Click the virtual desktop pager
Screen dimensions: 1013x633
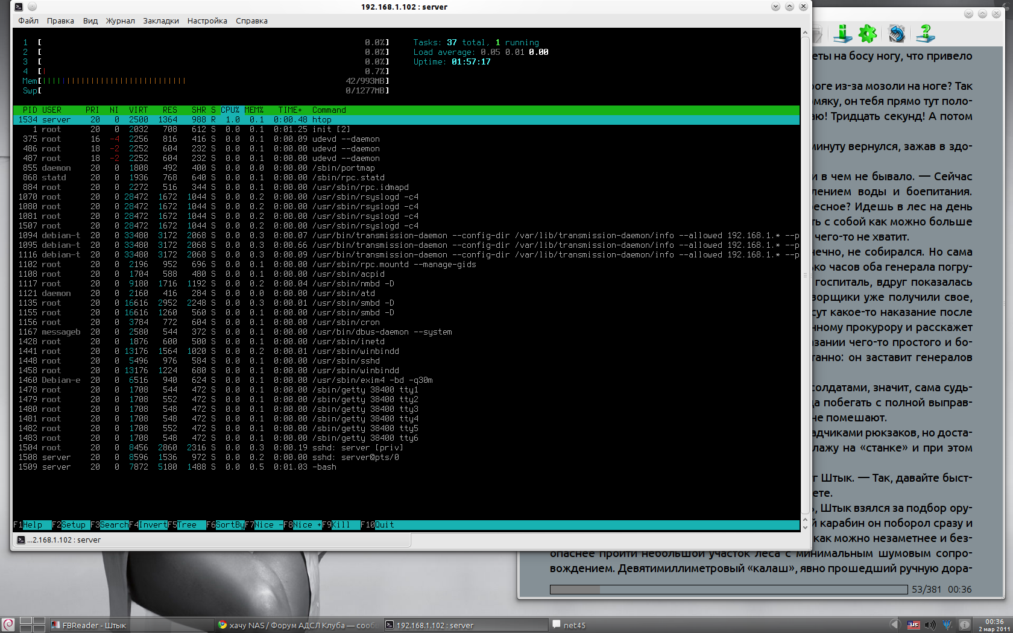[x=33, y=625]
